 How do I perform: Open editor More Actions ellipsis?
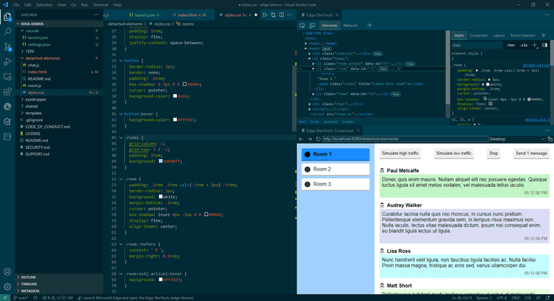pyautogui.click(x=289, y=15)
